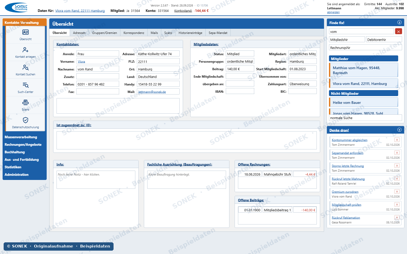Viewport: 407px width, 254px height.
Task: Expand the Massenverarbeitung menu section
Action: pos(21,137)
